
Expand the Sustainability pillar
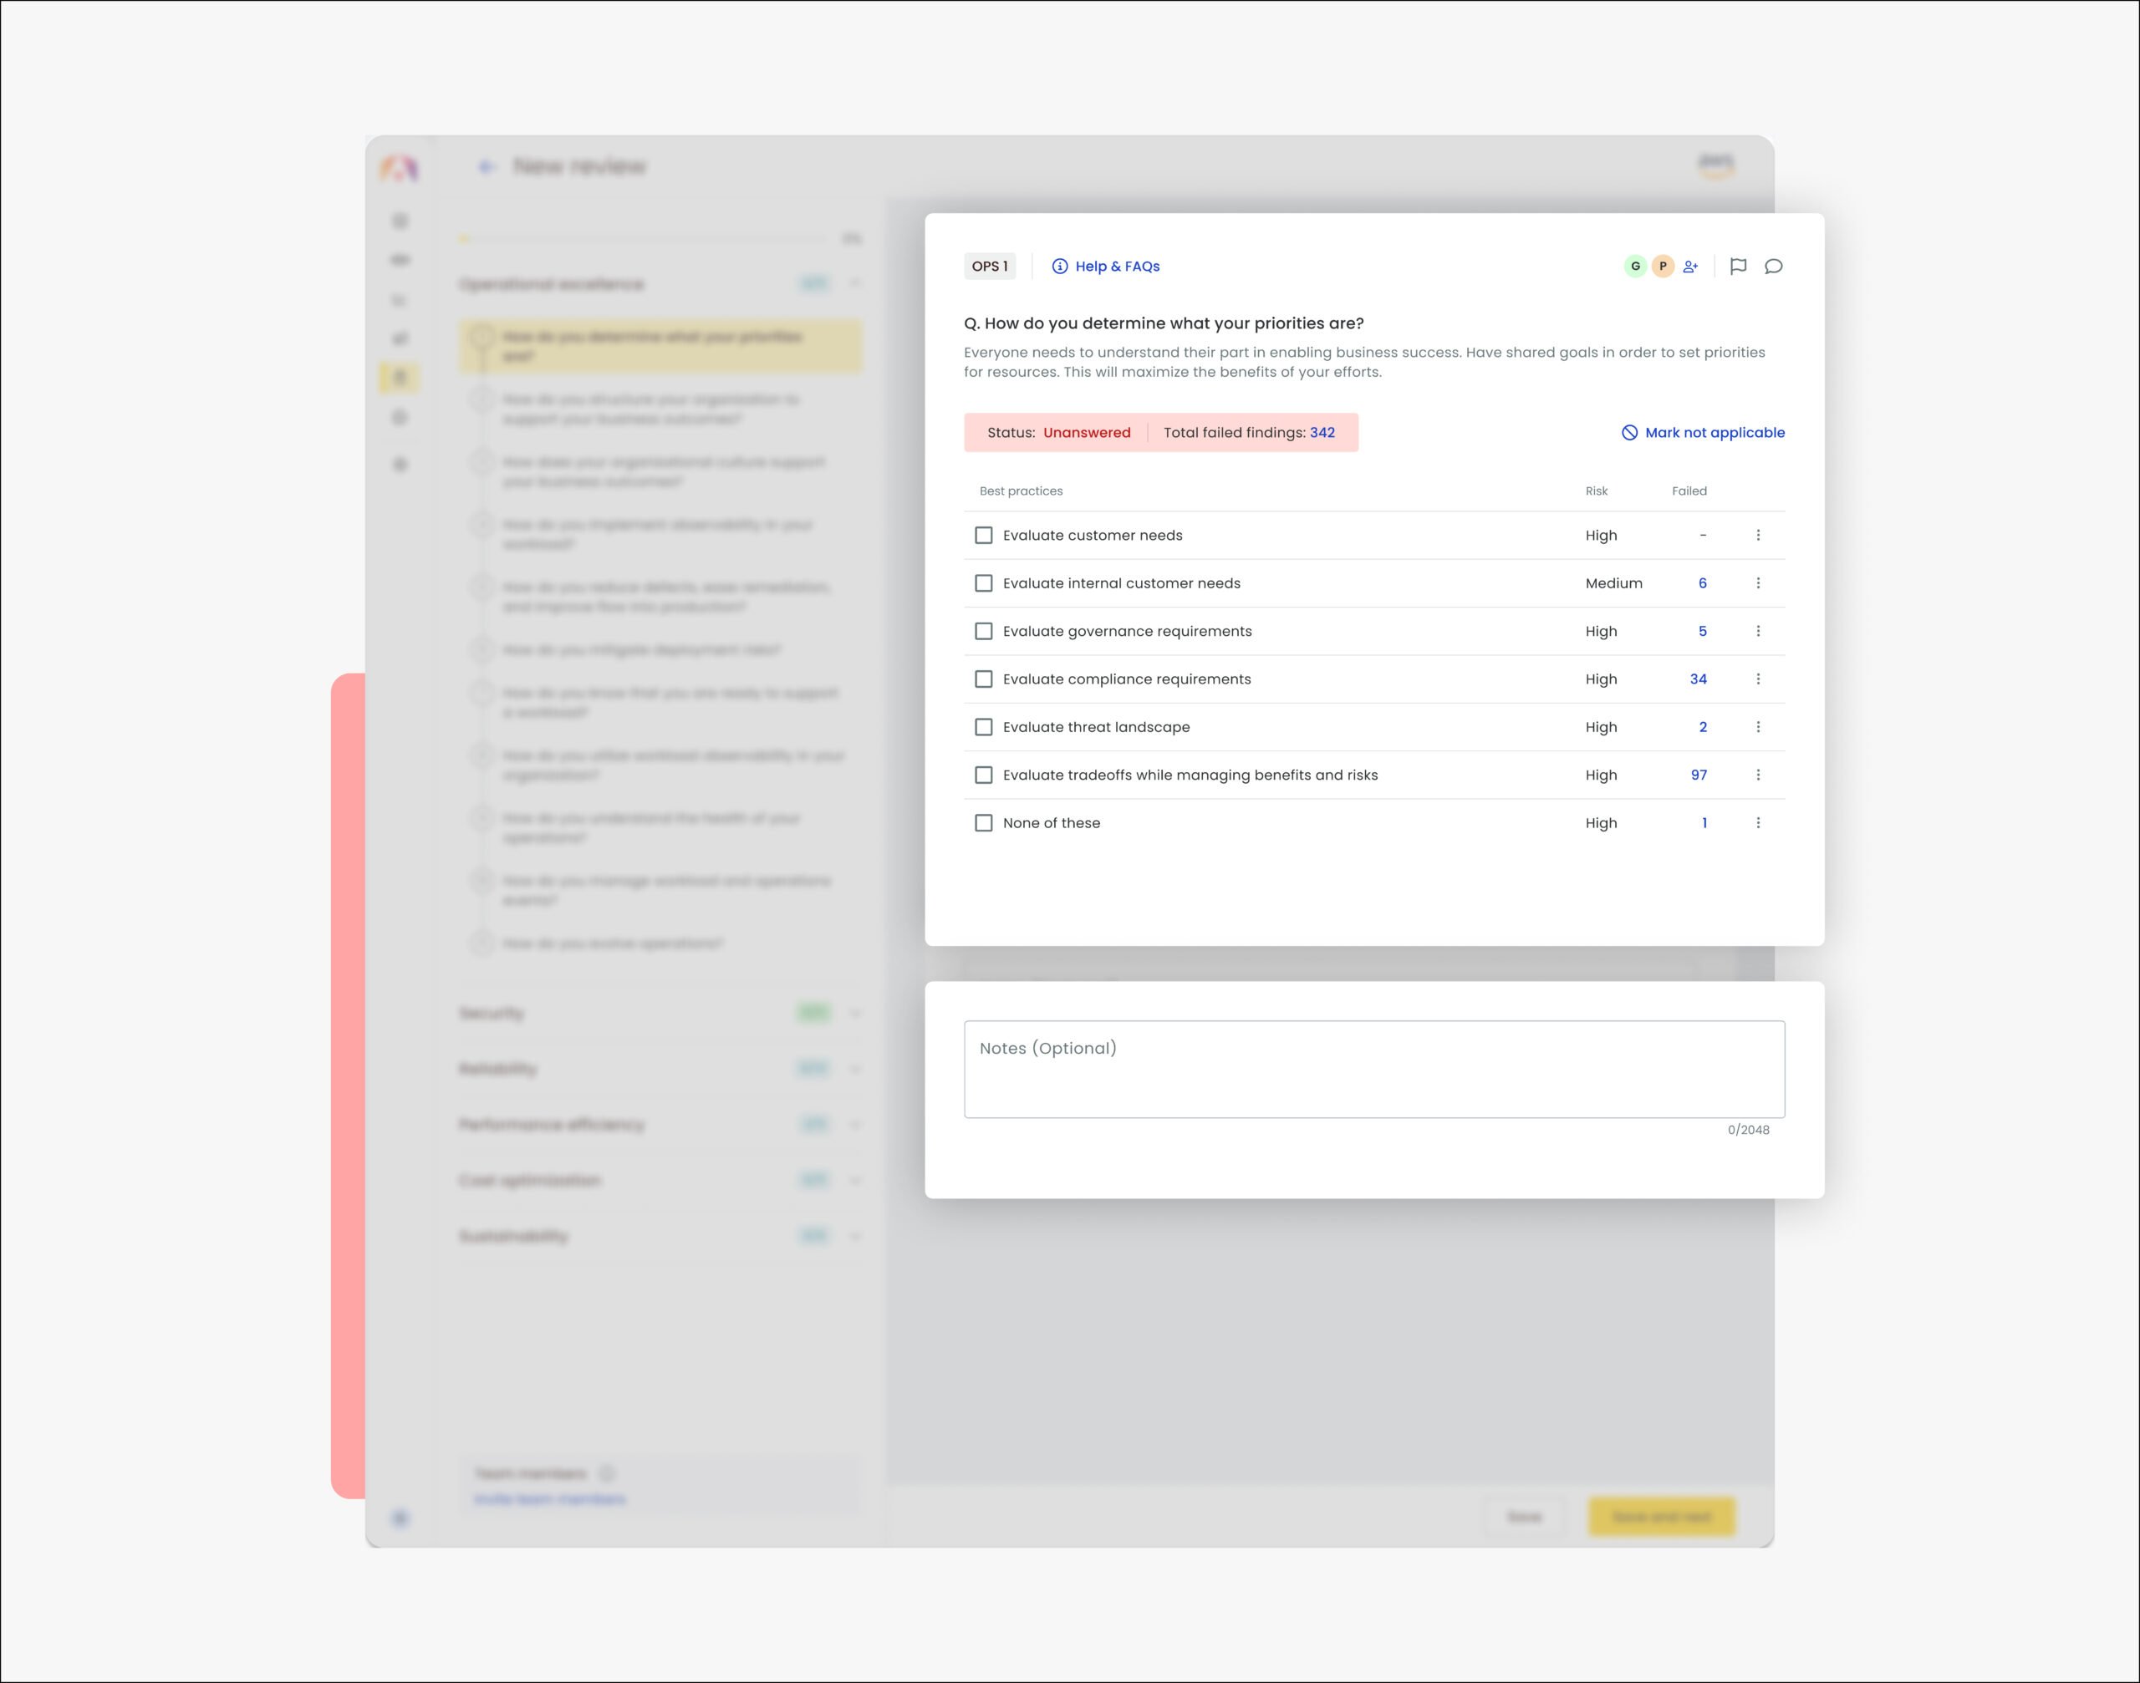pyautogui.click(x=854, y=1236)
